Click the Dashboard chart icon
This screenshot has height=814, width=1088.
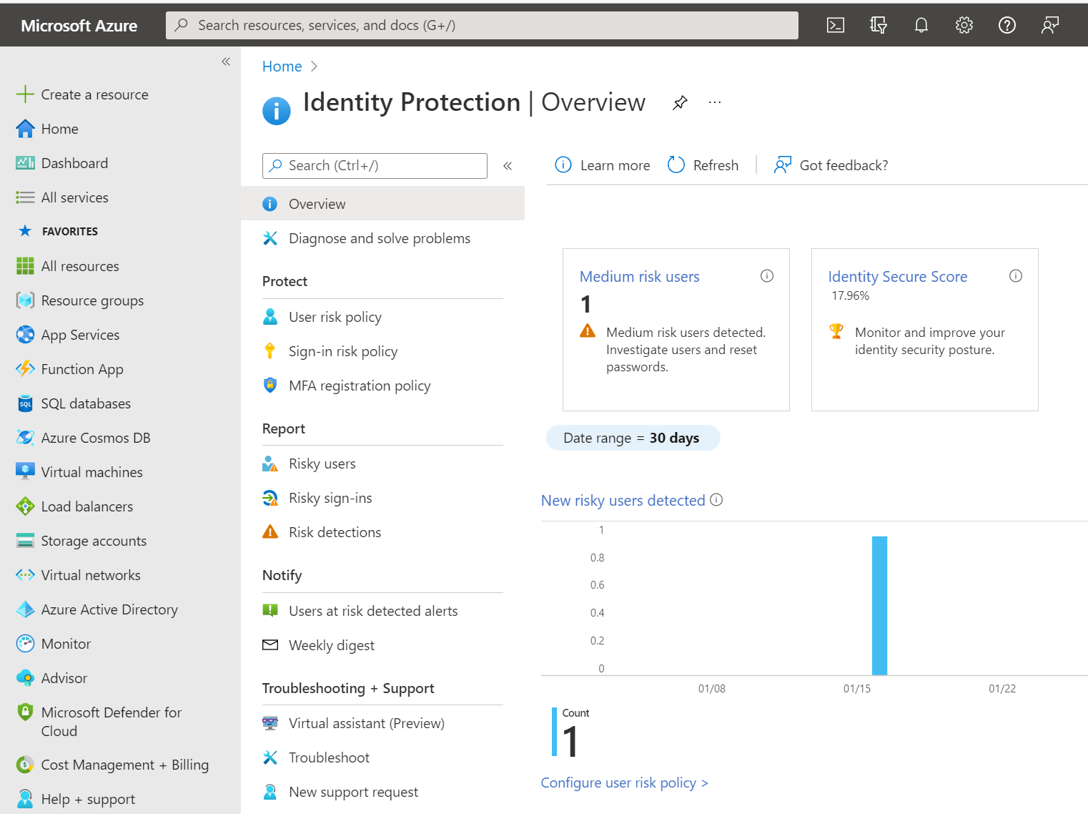[25, 162]
